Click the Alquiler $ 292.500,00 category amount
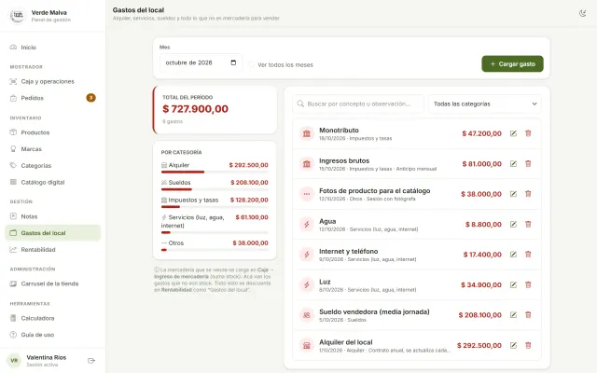 249,165
